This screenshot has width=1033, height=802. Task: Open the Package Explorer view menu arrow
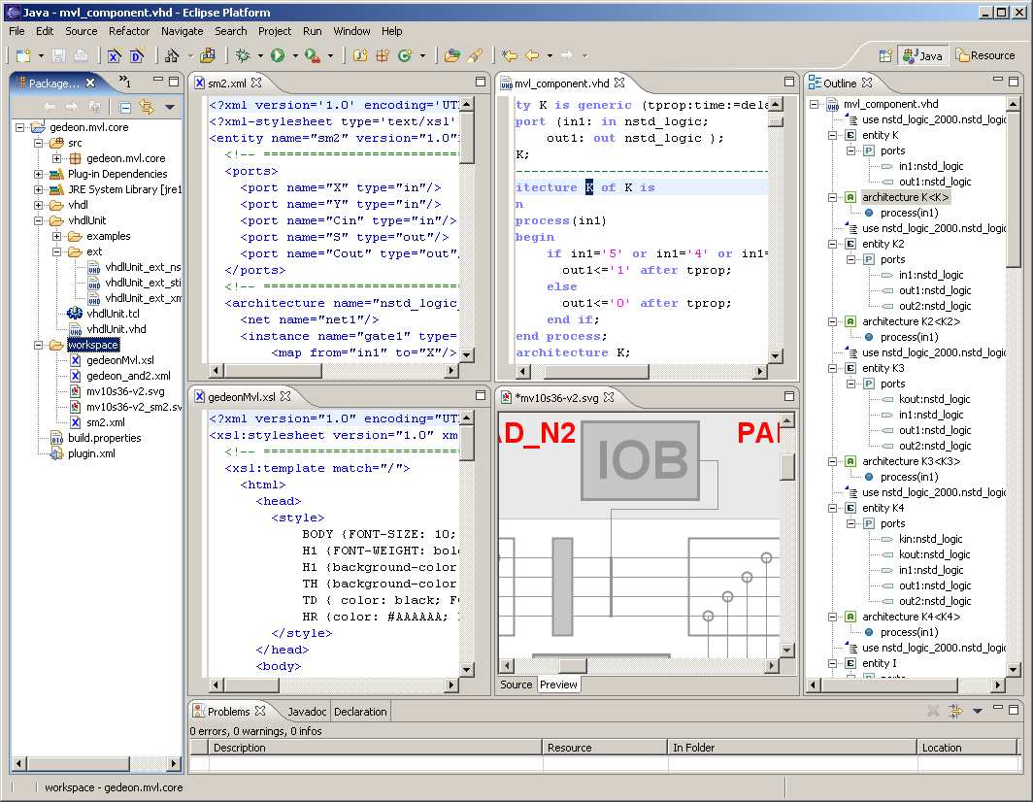coord(169,107)
